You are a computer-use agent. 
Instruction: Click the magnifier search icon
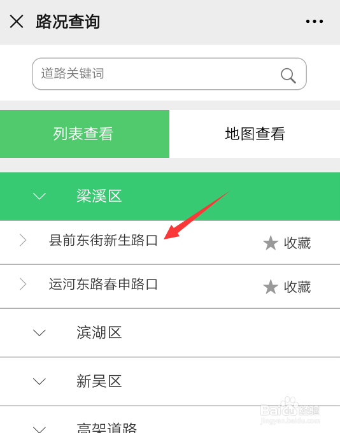(x=288, y=75)
